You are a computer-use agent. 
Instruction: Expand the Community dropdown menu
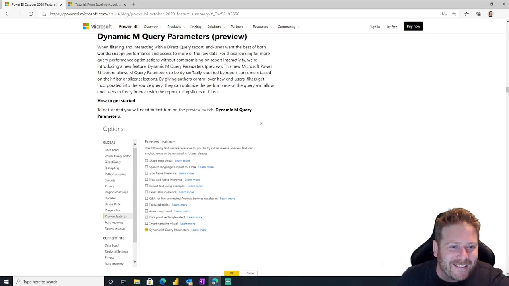(289, 27)
